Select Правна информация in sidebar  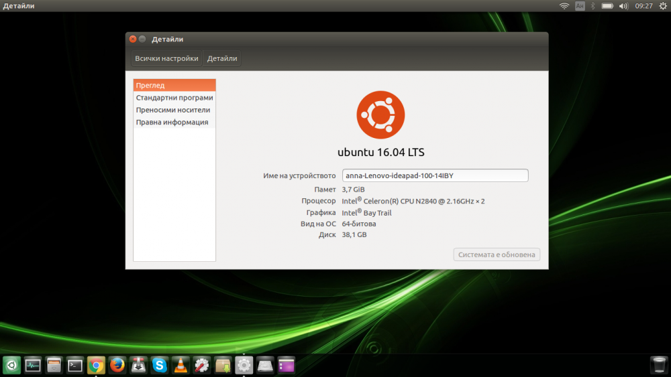pyautogui.click(x=174, y=122)
